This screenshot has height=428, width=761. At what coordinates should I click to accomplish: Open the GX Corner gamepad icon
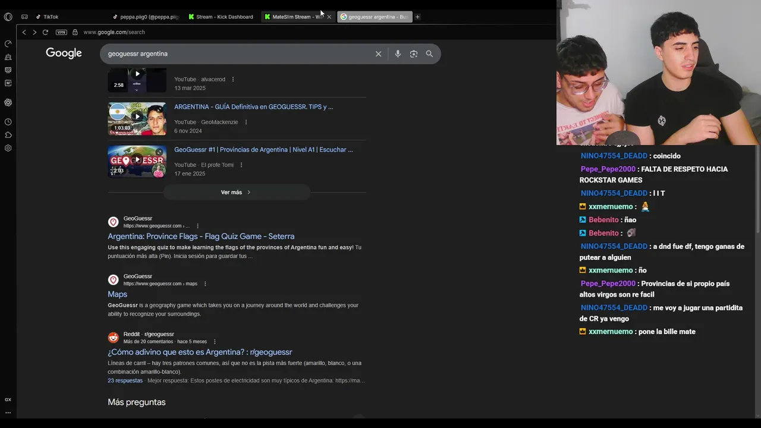point(24,17)
